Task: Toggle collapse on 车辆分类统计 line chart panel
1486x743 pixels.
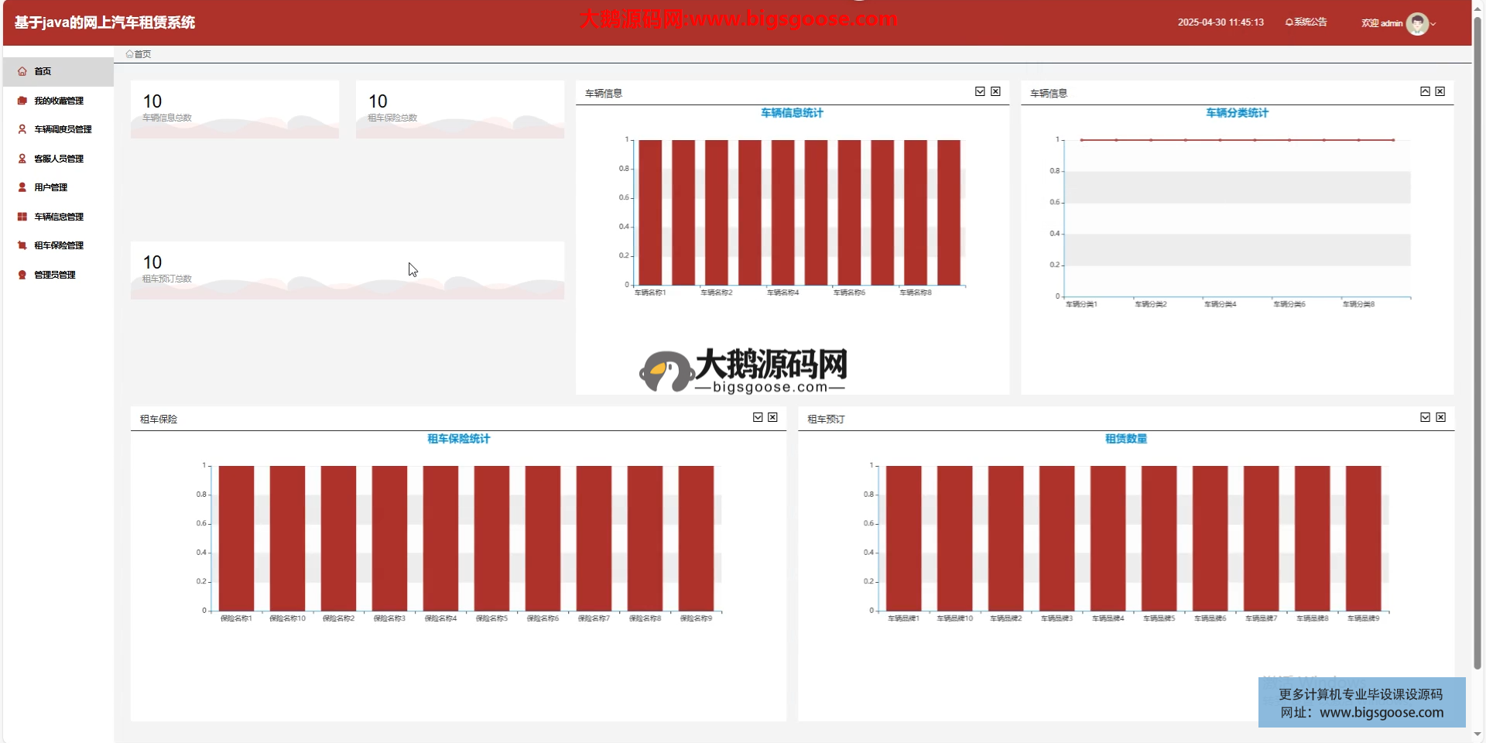Action: (1425, 91)
